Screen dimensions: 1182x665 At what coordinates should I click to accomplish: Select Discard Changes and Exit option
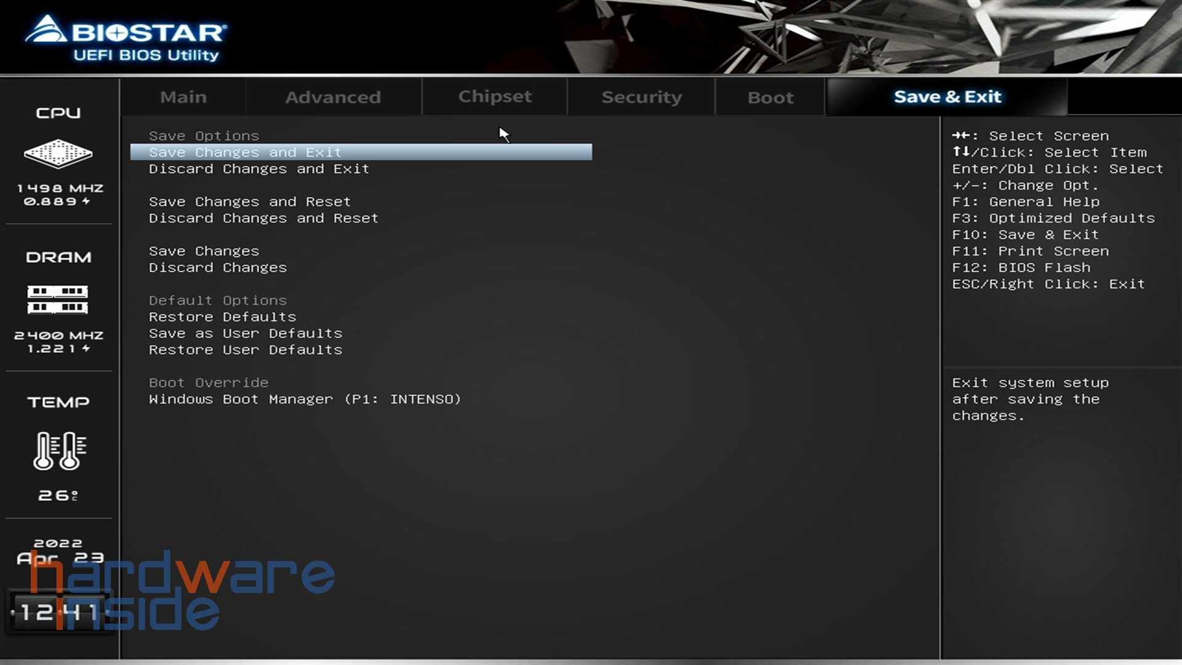click(258, 168)
